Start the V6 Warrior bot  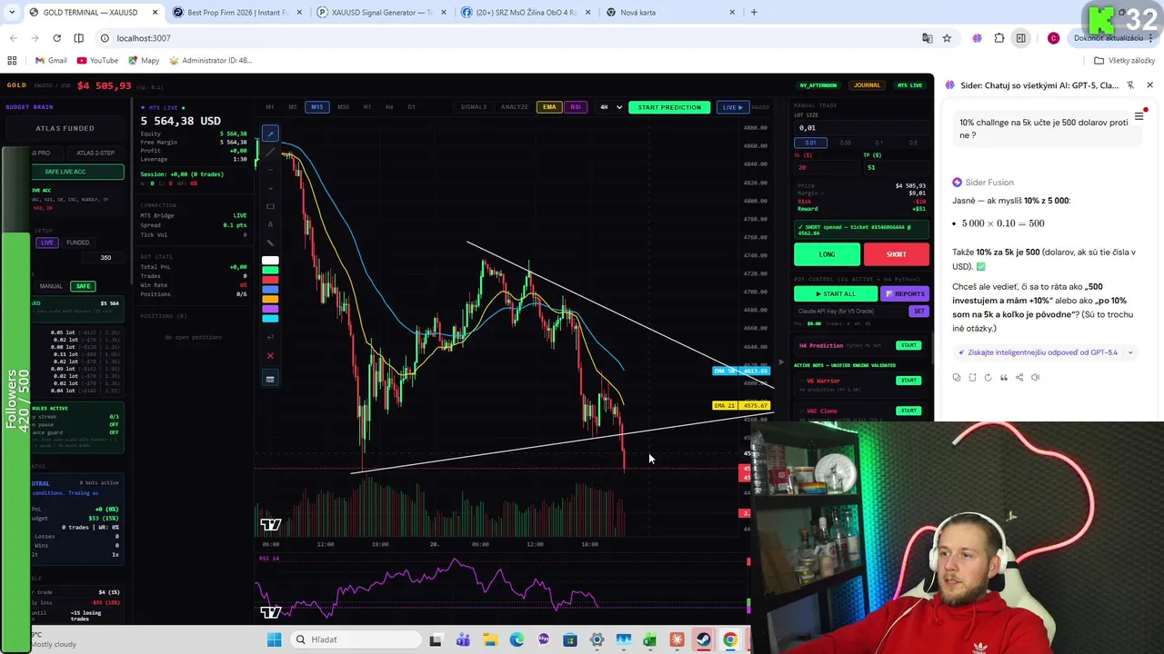tap(908, 381)
